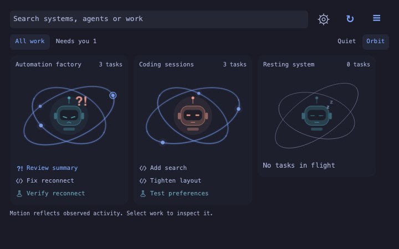Click the Motion reflects observed activity footer text
Viewport: 399px width, 249px height.
[111, 213]
